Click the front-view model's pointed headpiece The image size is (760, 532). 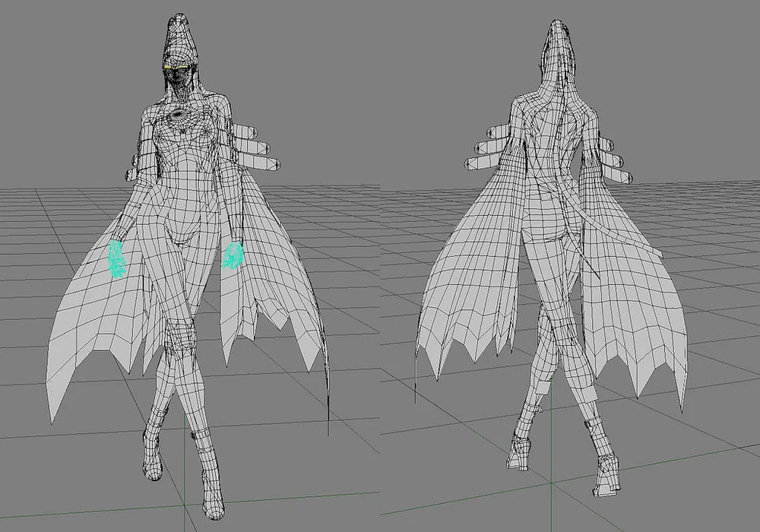pos(179,39)
